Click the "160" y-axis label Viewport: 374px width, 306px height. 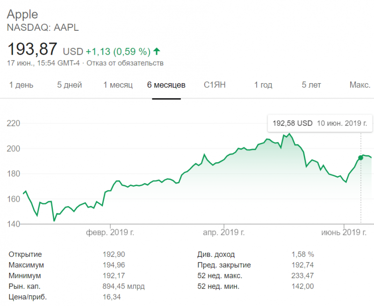click(x=14, y=199)
